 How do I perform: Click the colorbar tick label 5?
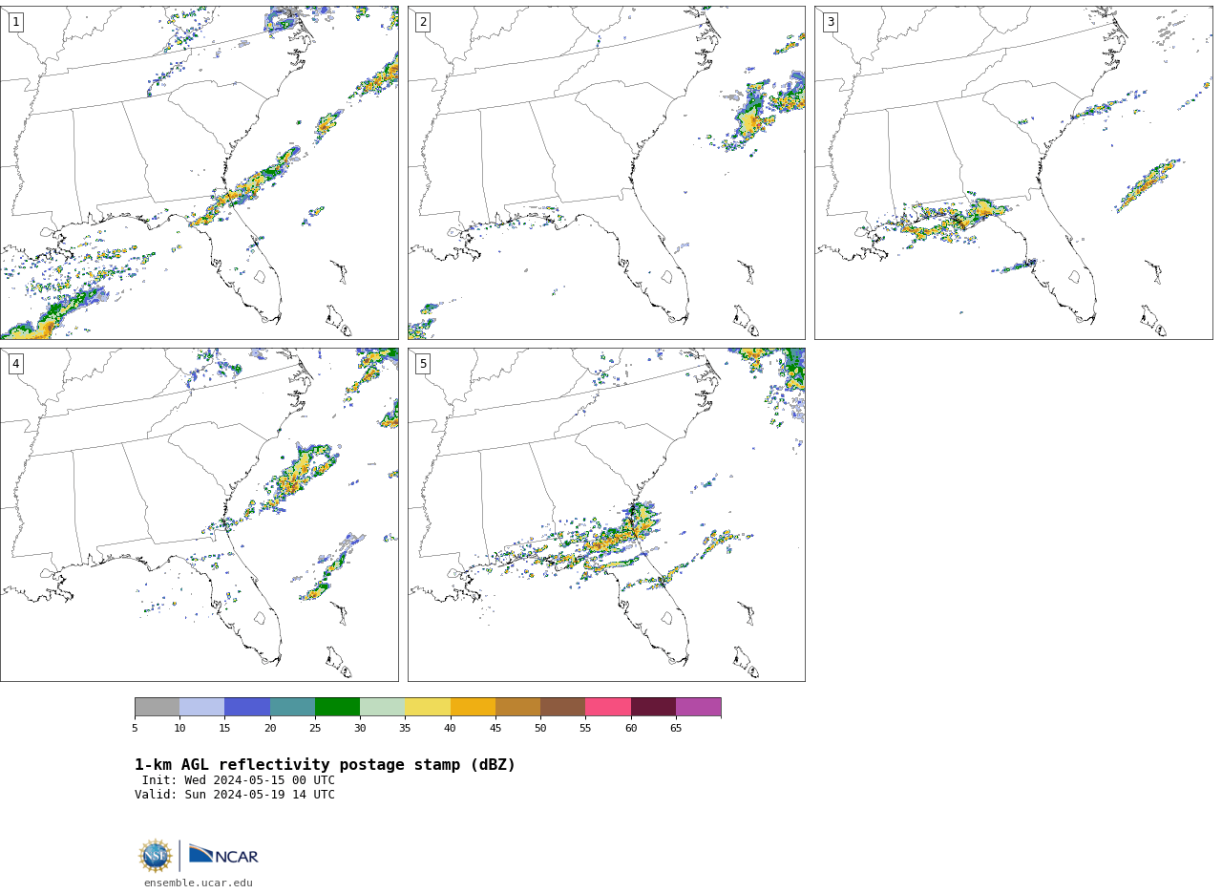[135, 728]
